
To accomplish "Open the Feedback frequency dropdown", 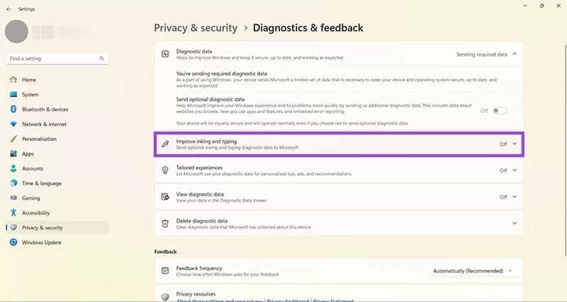I will 472,271.
